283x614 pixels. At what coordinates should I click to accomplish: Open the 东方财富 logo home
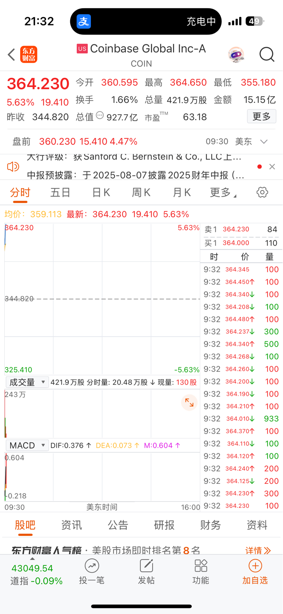click(29, 55)
